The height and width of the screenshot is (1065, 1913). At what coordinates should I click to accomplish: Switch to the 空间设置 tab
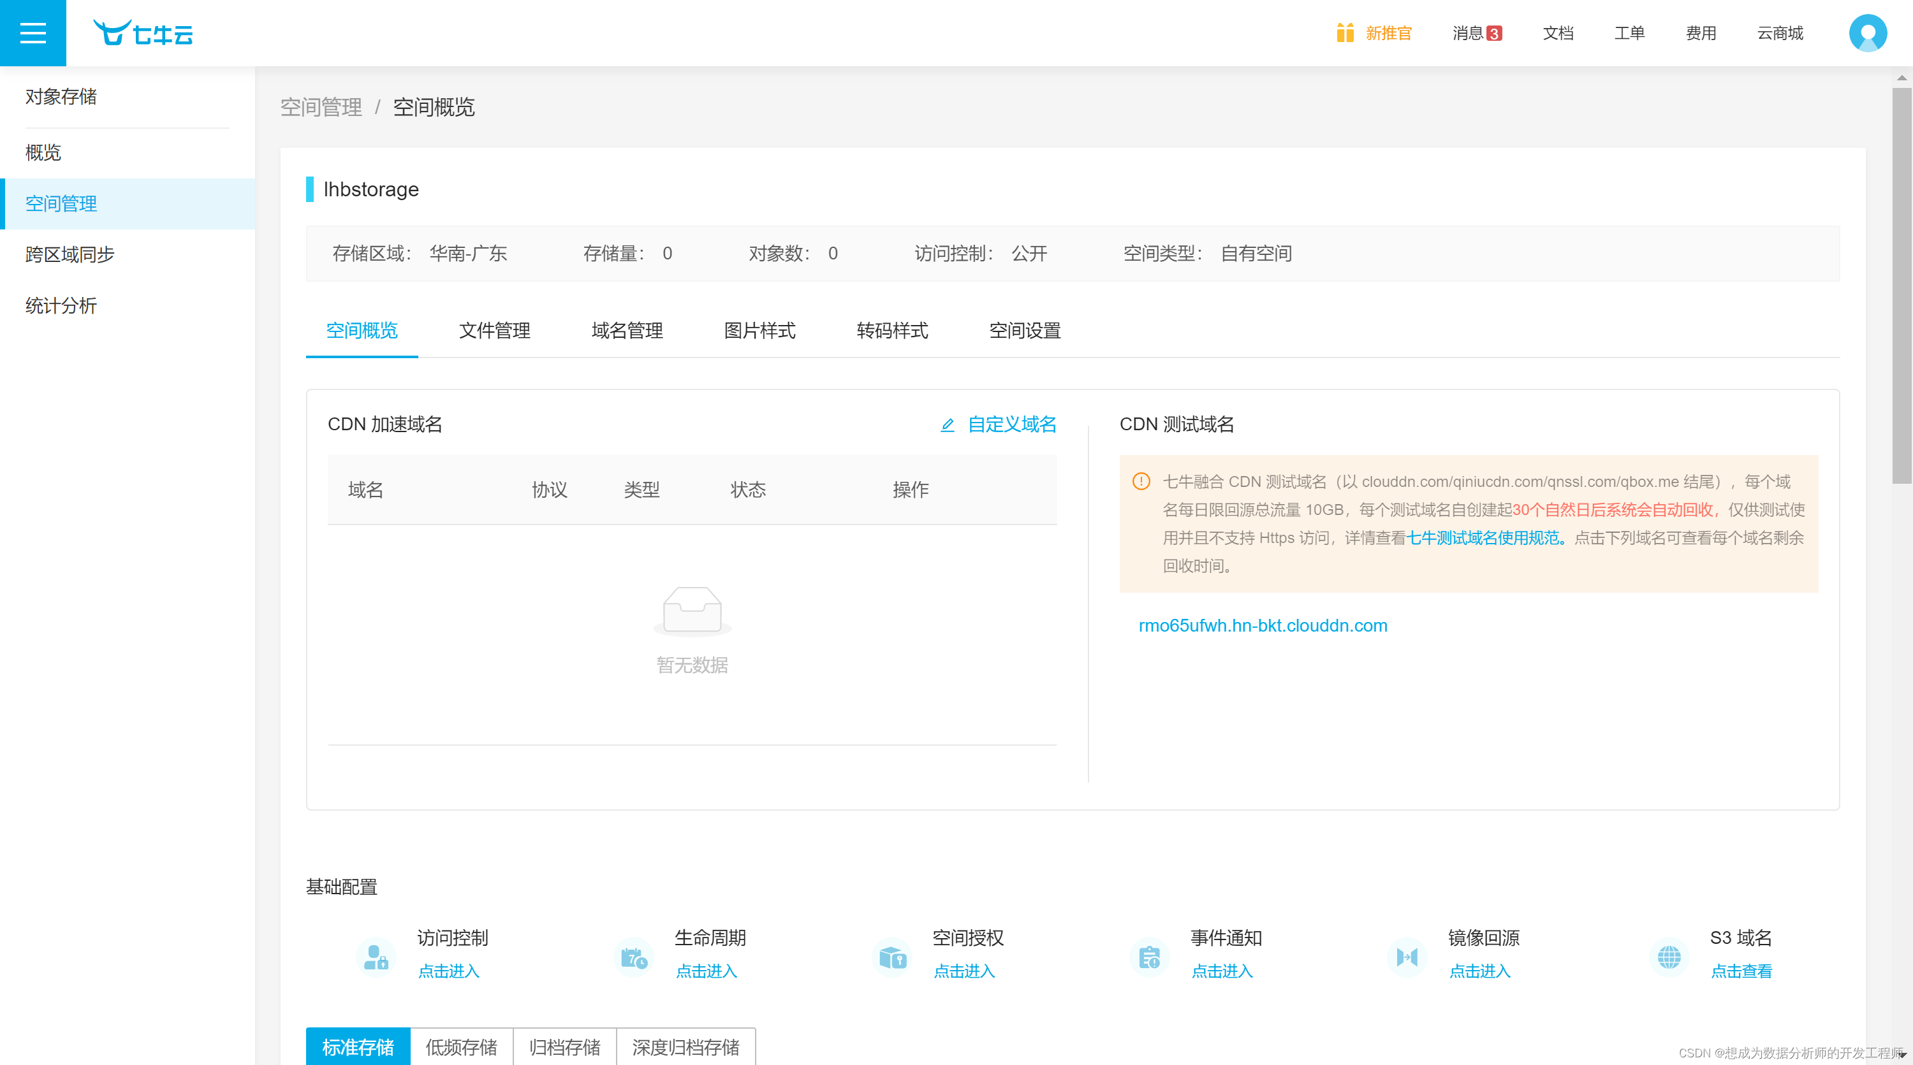point(1025,331)
